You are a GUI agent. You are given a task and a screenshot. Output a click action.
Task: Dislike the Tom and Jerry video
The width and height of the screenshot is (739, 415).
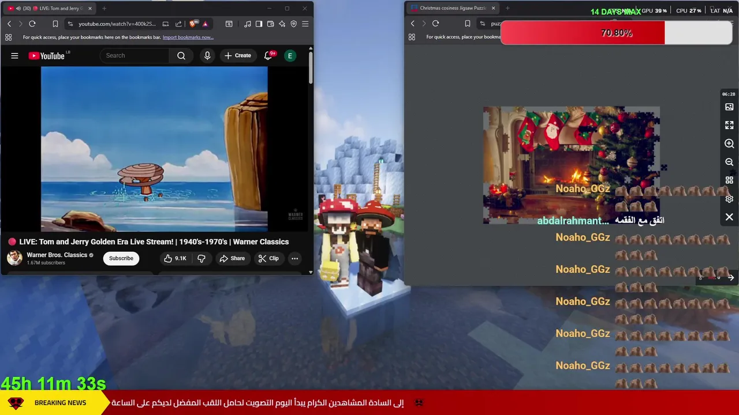pos(201,258)
